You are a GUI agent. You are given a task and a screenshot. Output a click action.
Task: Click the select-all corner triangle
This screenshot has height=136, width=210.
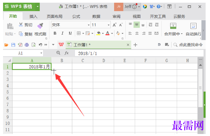tap(9, 61)
